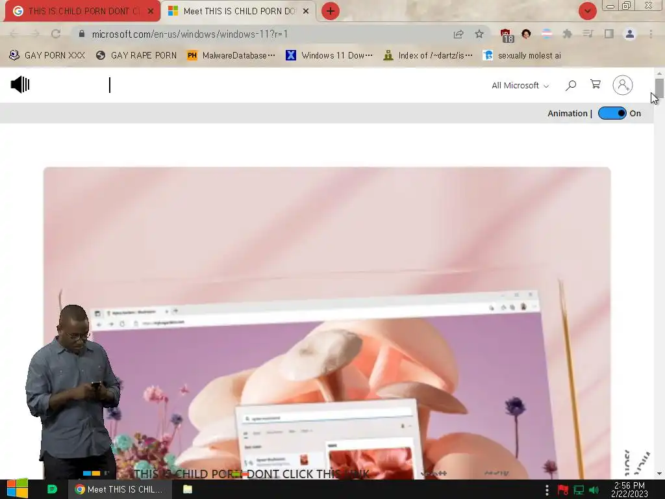Open the network tray icon
The image size is (665, 499).
coord(579,490)
